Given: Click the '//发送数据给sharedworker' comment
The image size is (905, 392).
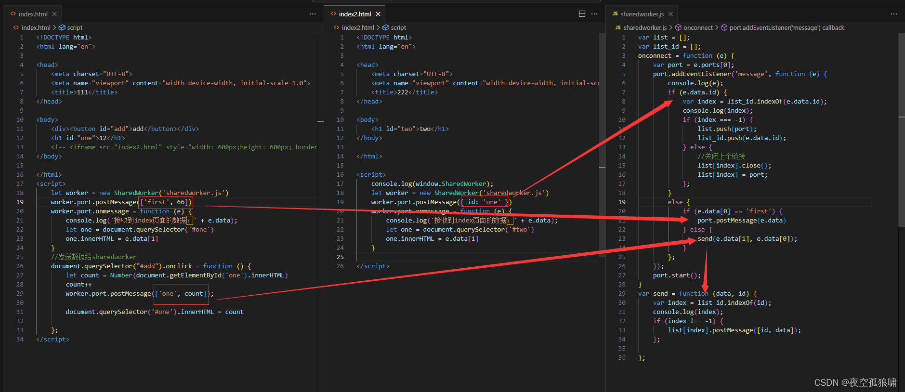Looking at the screenshot, I should coord(94,257).
